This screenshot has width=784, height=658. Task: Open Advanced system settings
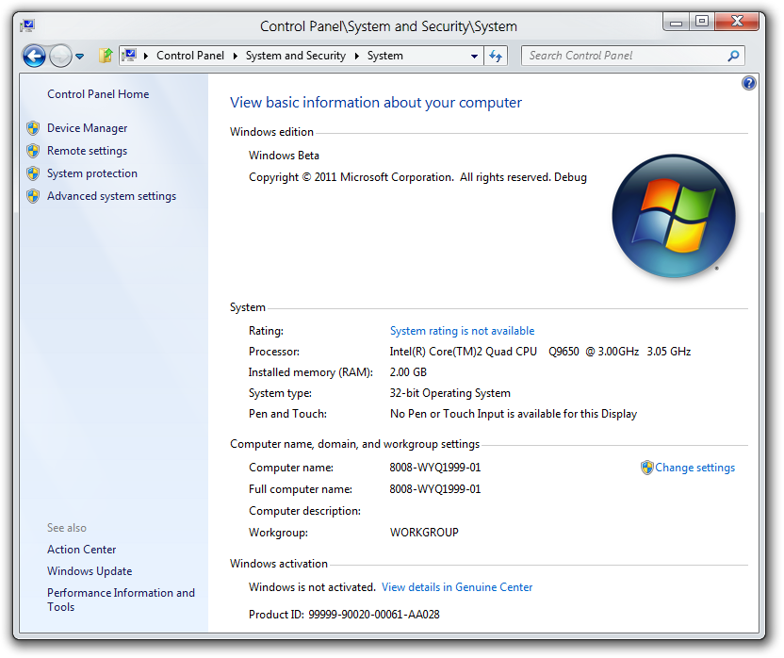pos(111,196)
